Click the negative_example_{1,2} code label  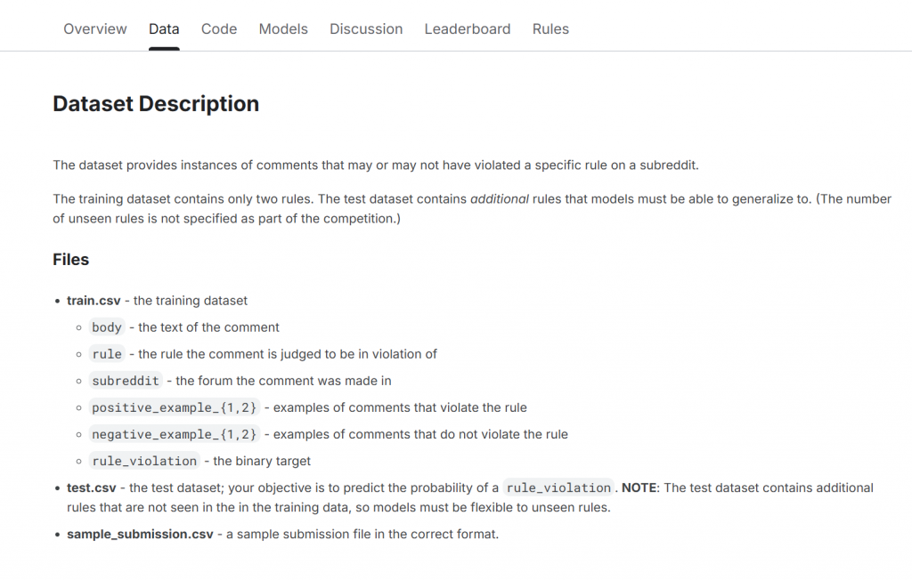pos(174,434)
